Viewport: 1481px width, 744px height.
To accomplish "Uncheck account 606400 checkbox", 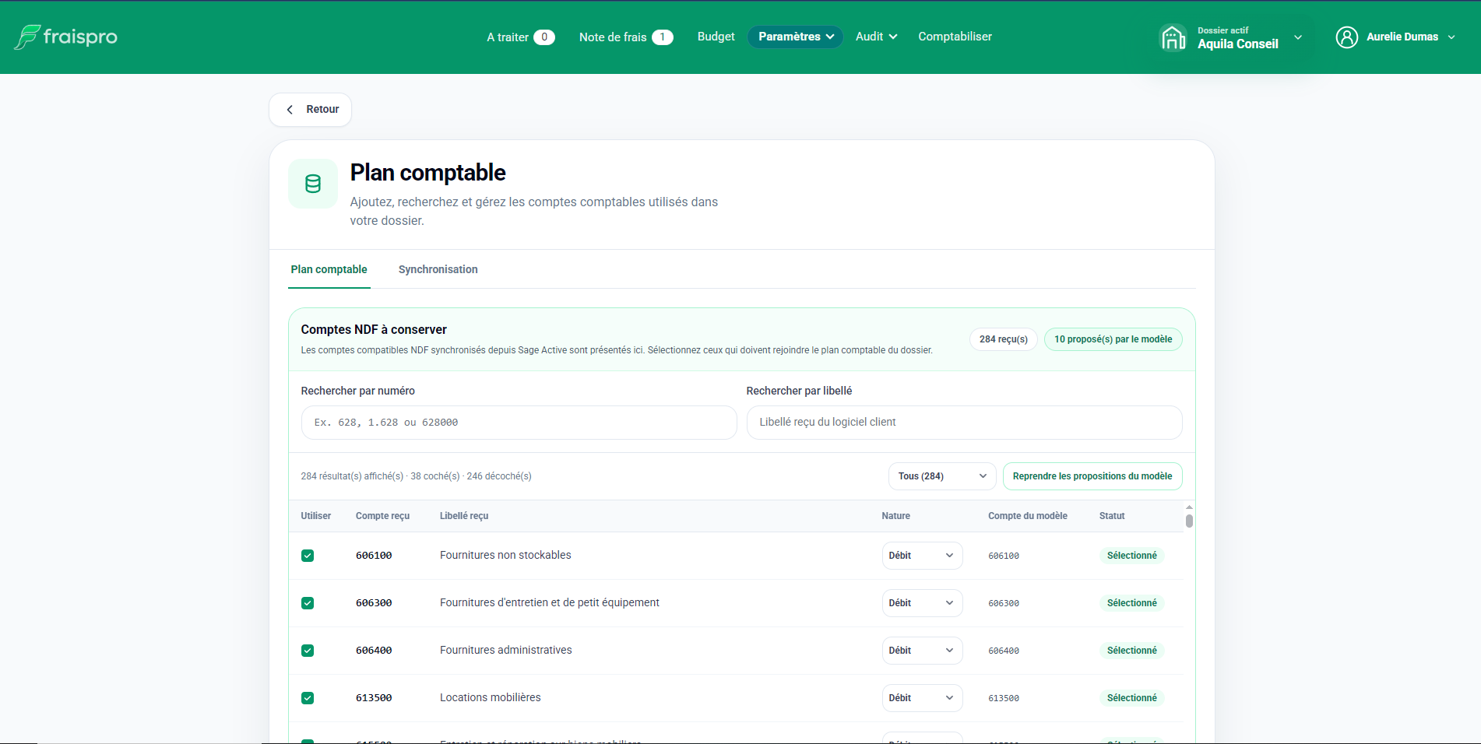I will click(x=308, y=651).
